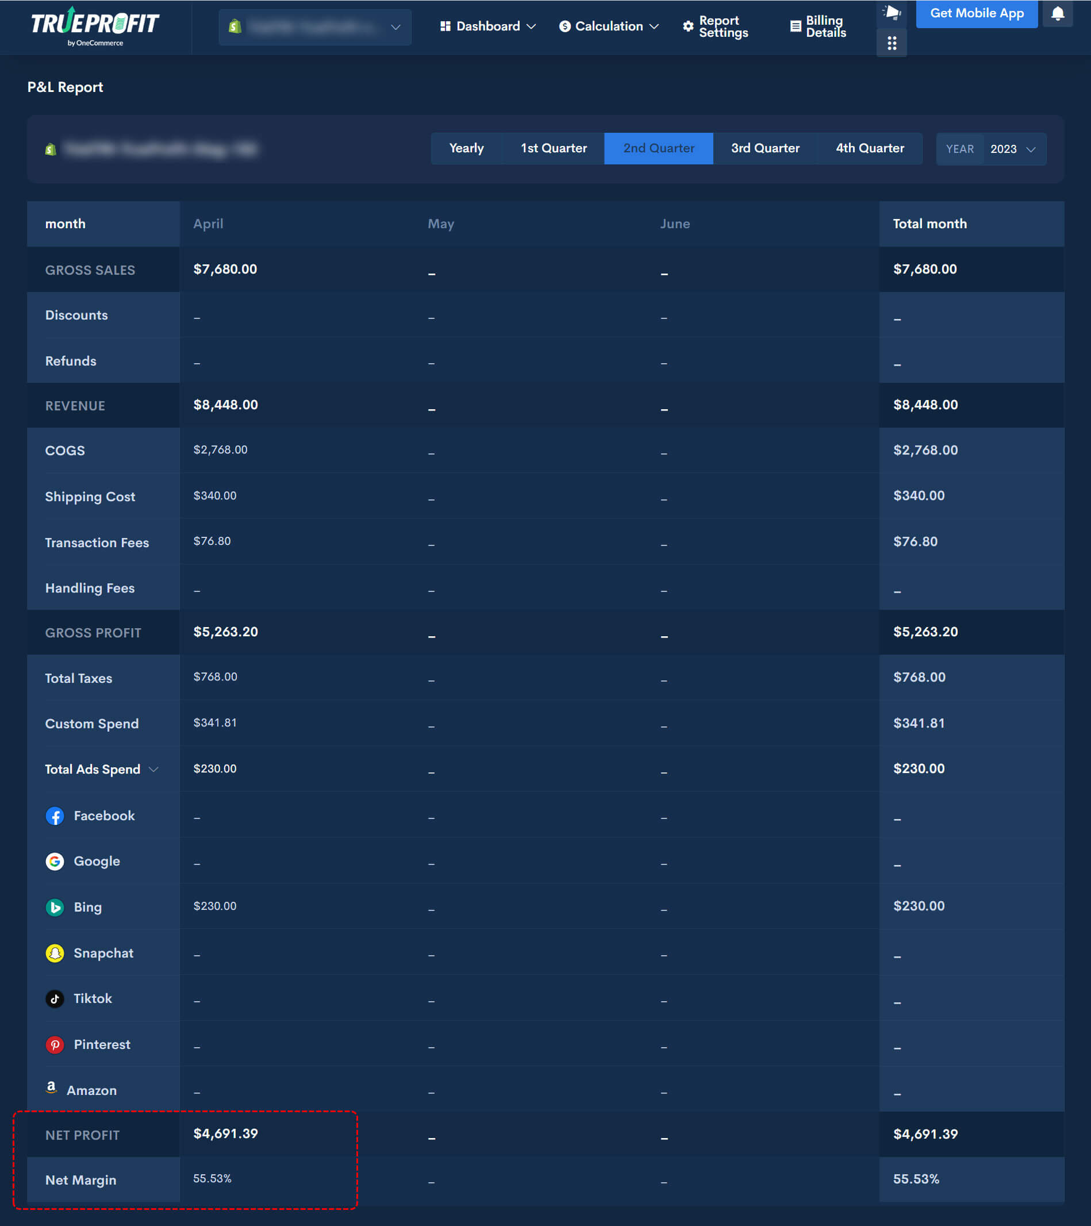Screen dimensions: 1091x1226
Task: Open the apps grid menu icon
Action: (x=892, y=43)
